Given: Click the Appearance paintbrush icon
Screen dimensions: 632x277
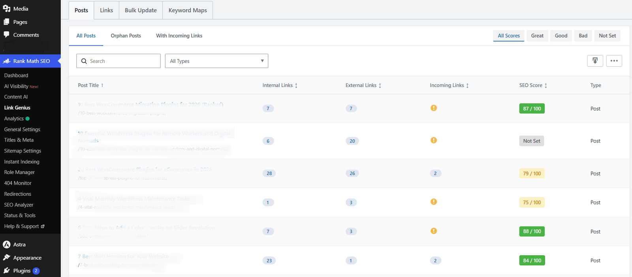Looking at the screenshot, I should [7, 258].
